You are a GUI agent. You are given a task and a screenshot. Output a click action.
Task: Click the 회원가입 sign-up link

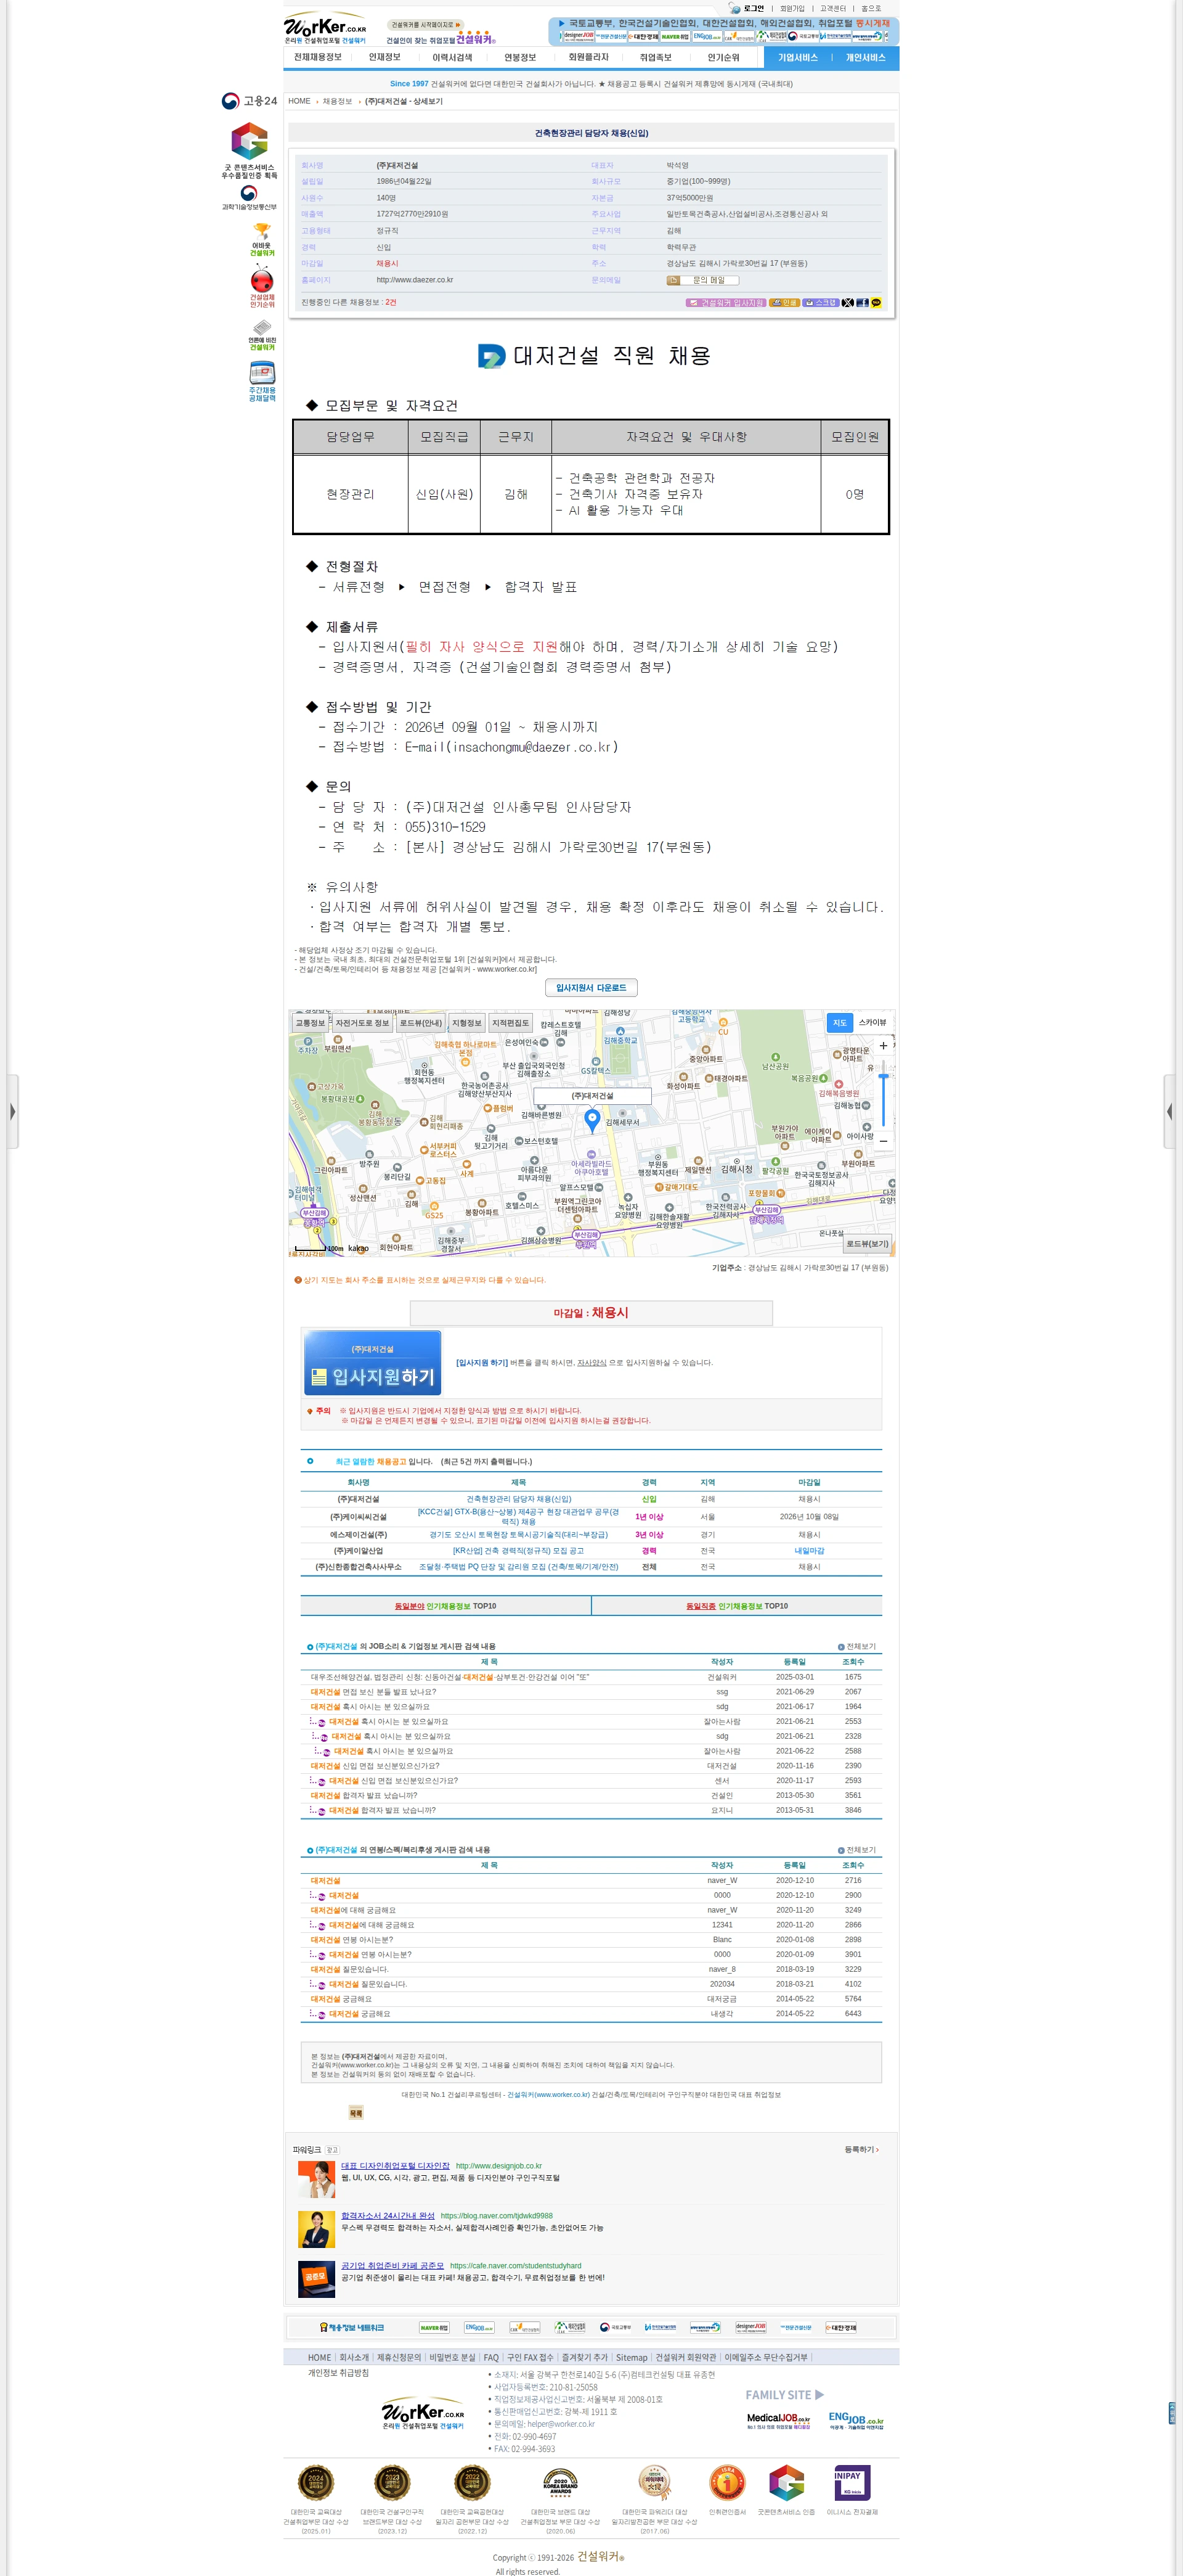(792, 8)
